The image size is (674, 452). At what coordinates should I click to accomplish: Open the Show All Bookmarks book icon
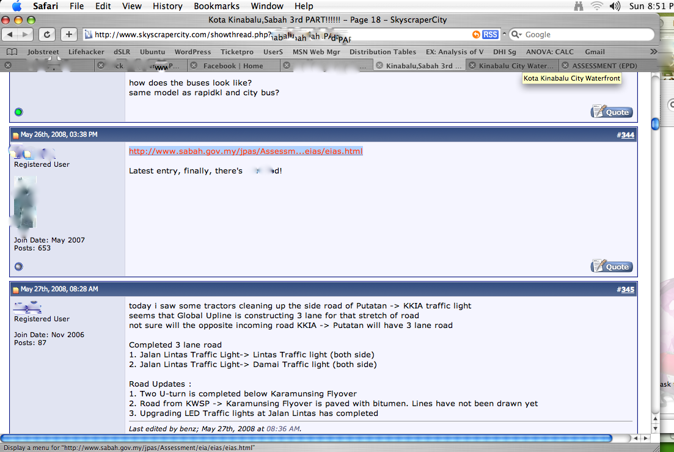pyautogui.click(x=12, y=53)
